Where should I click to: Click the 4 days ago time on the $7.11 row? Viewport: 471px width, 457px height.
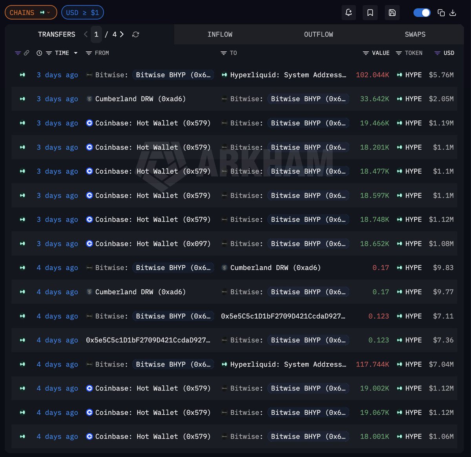click(x=57, y=316)
